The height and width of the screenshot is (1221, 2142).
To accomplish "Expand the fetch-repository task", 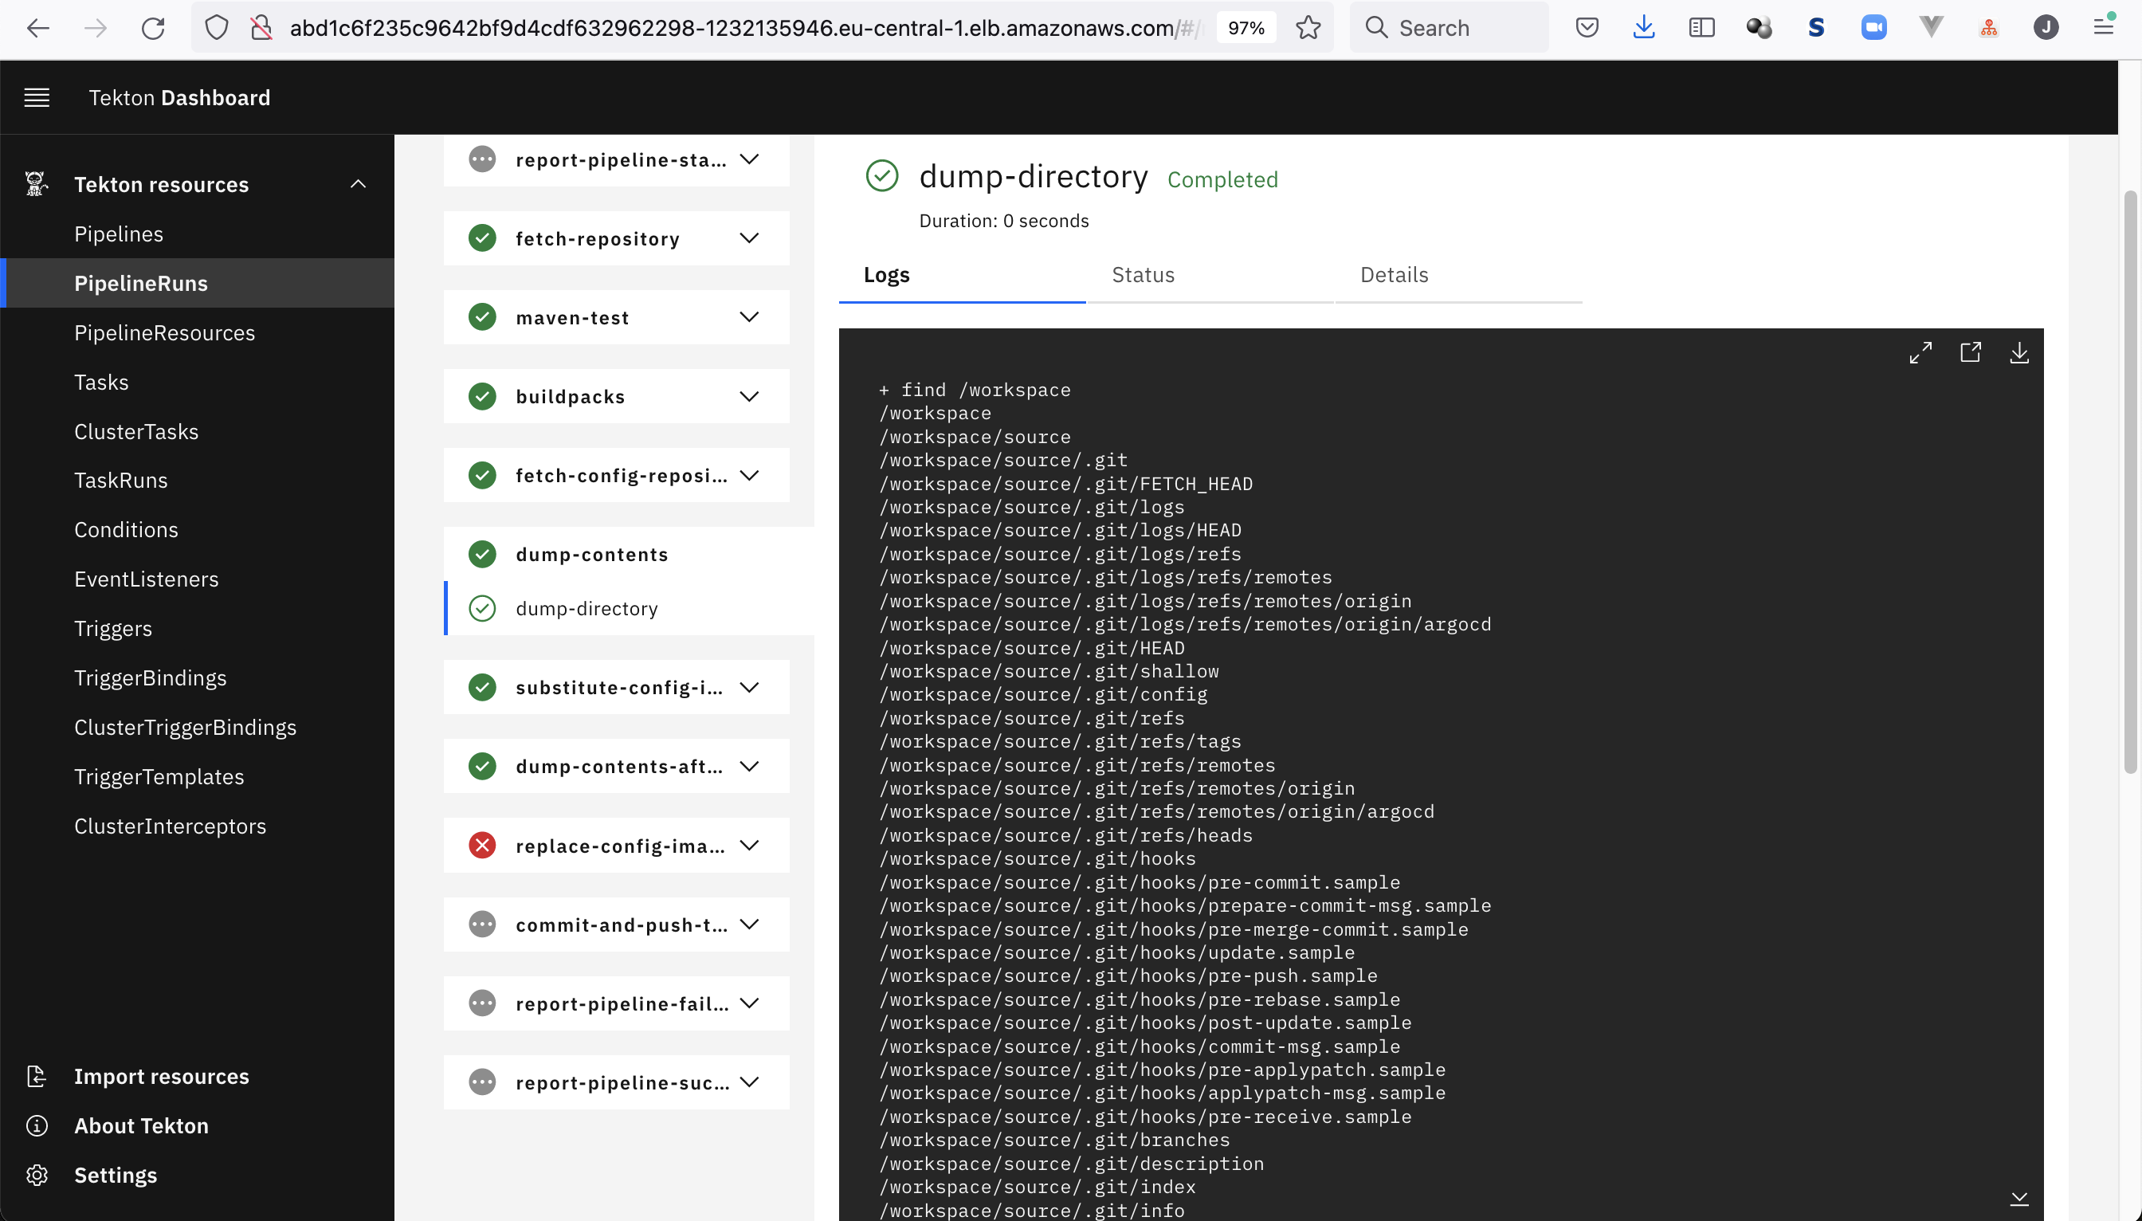I will 750,238.
